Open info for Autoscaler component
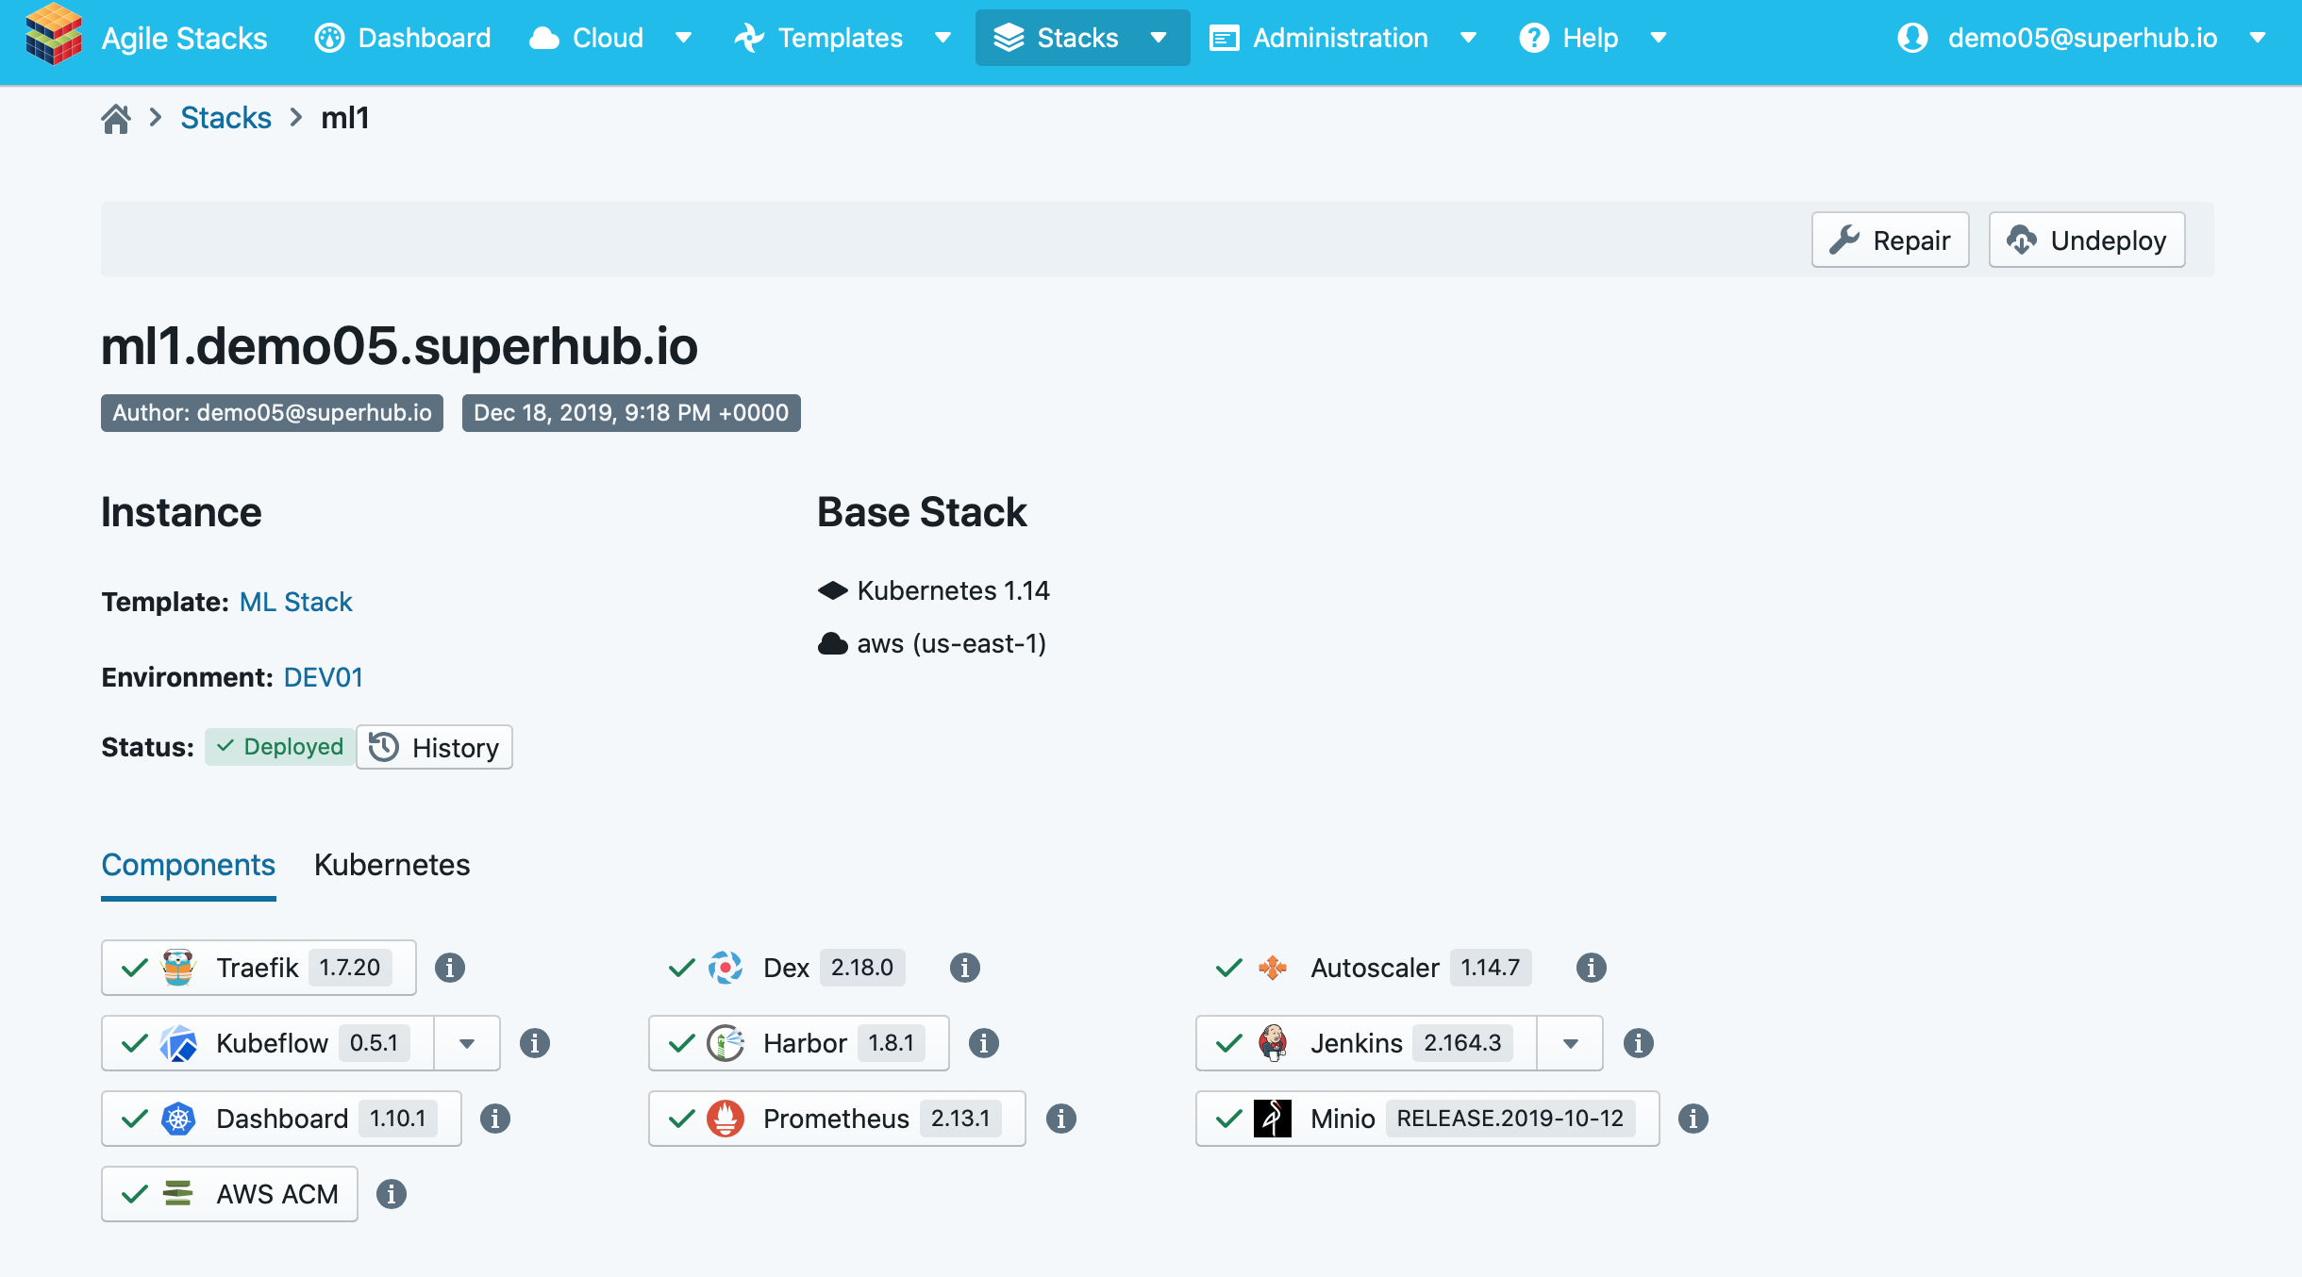Image resolution: width=2302 pixels, height=1277 pixels. click(x=1591, y=968)
